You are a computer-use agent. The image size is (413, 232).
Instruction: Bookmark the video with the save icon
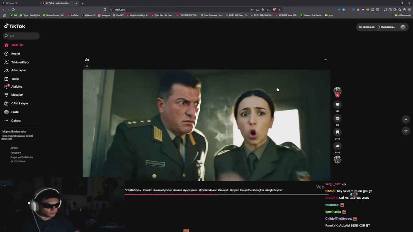tap(337, 132)
